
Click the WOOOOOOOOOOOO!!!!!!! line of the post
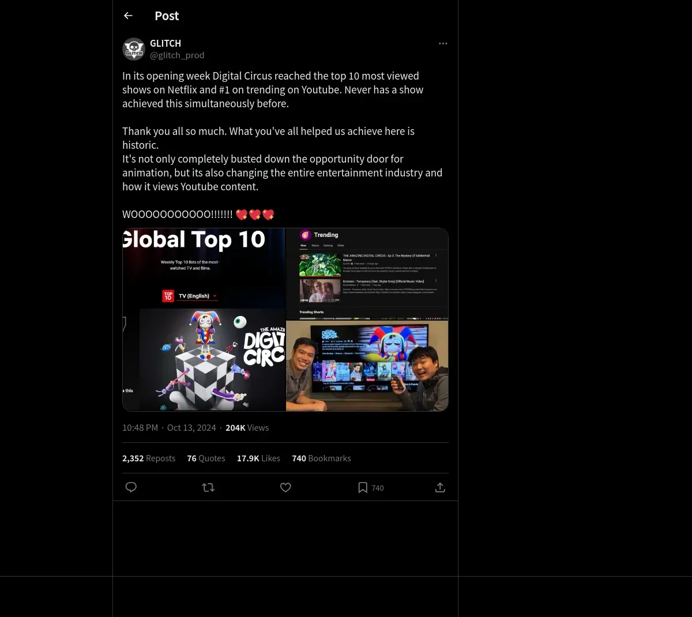click(198, 214)
